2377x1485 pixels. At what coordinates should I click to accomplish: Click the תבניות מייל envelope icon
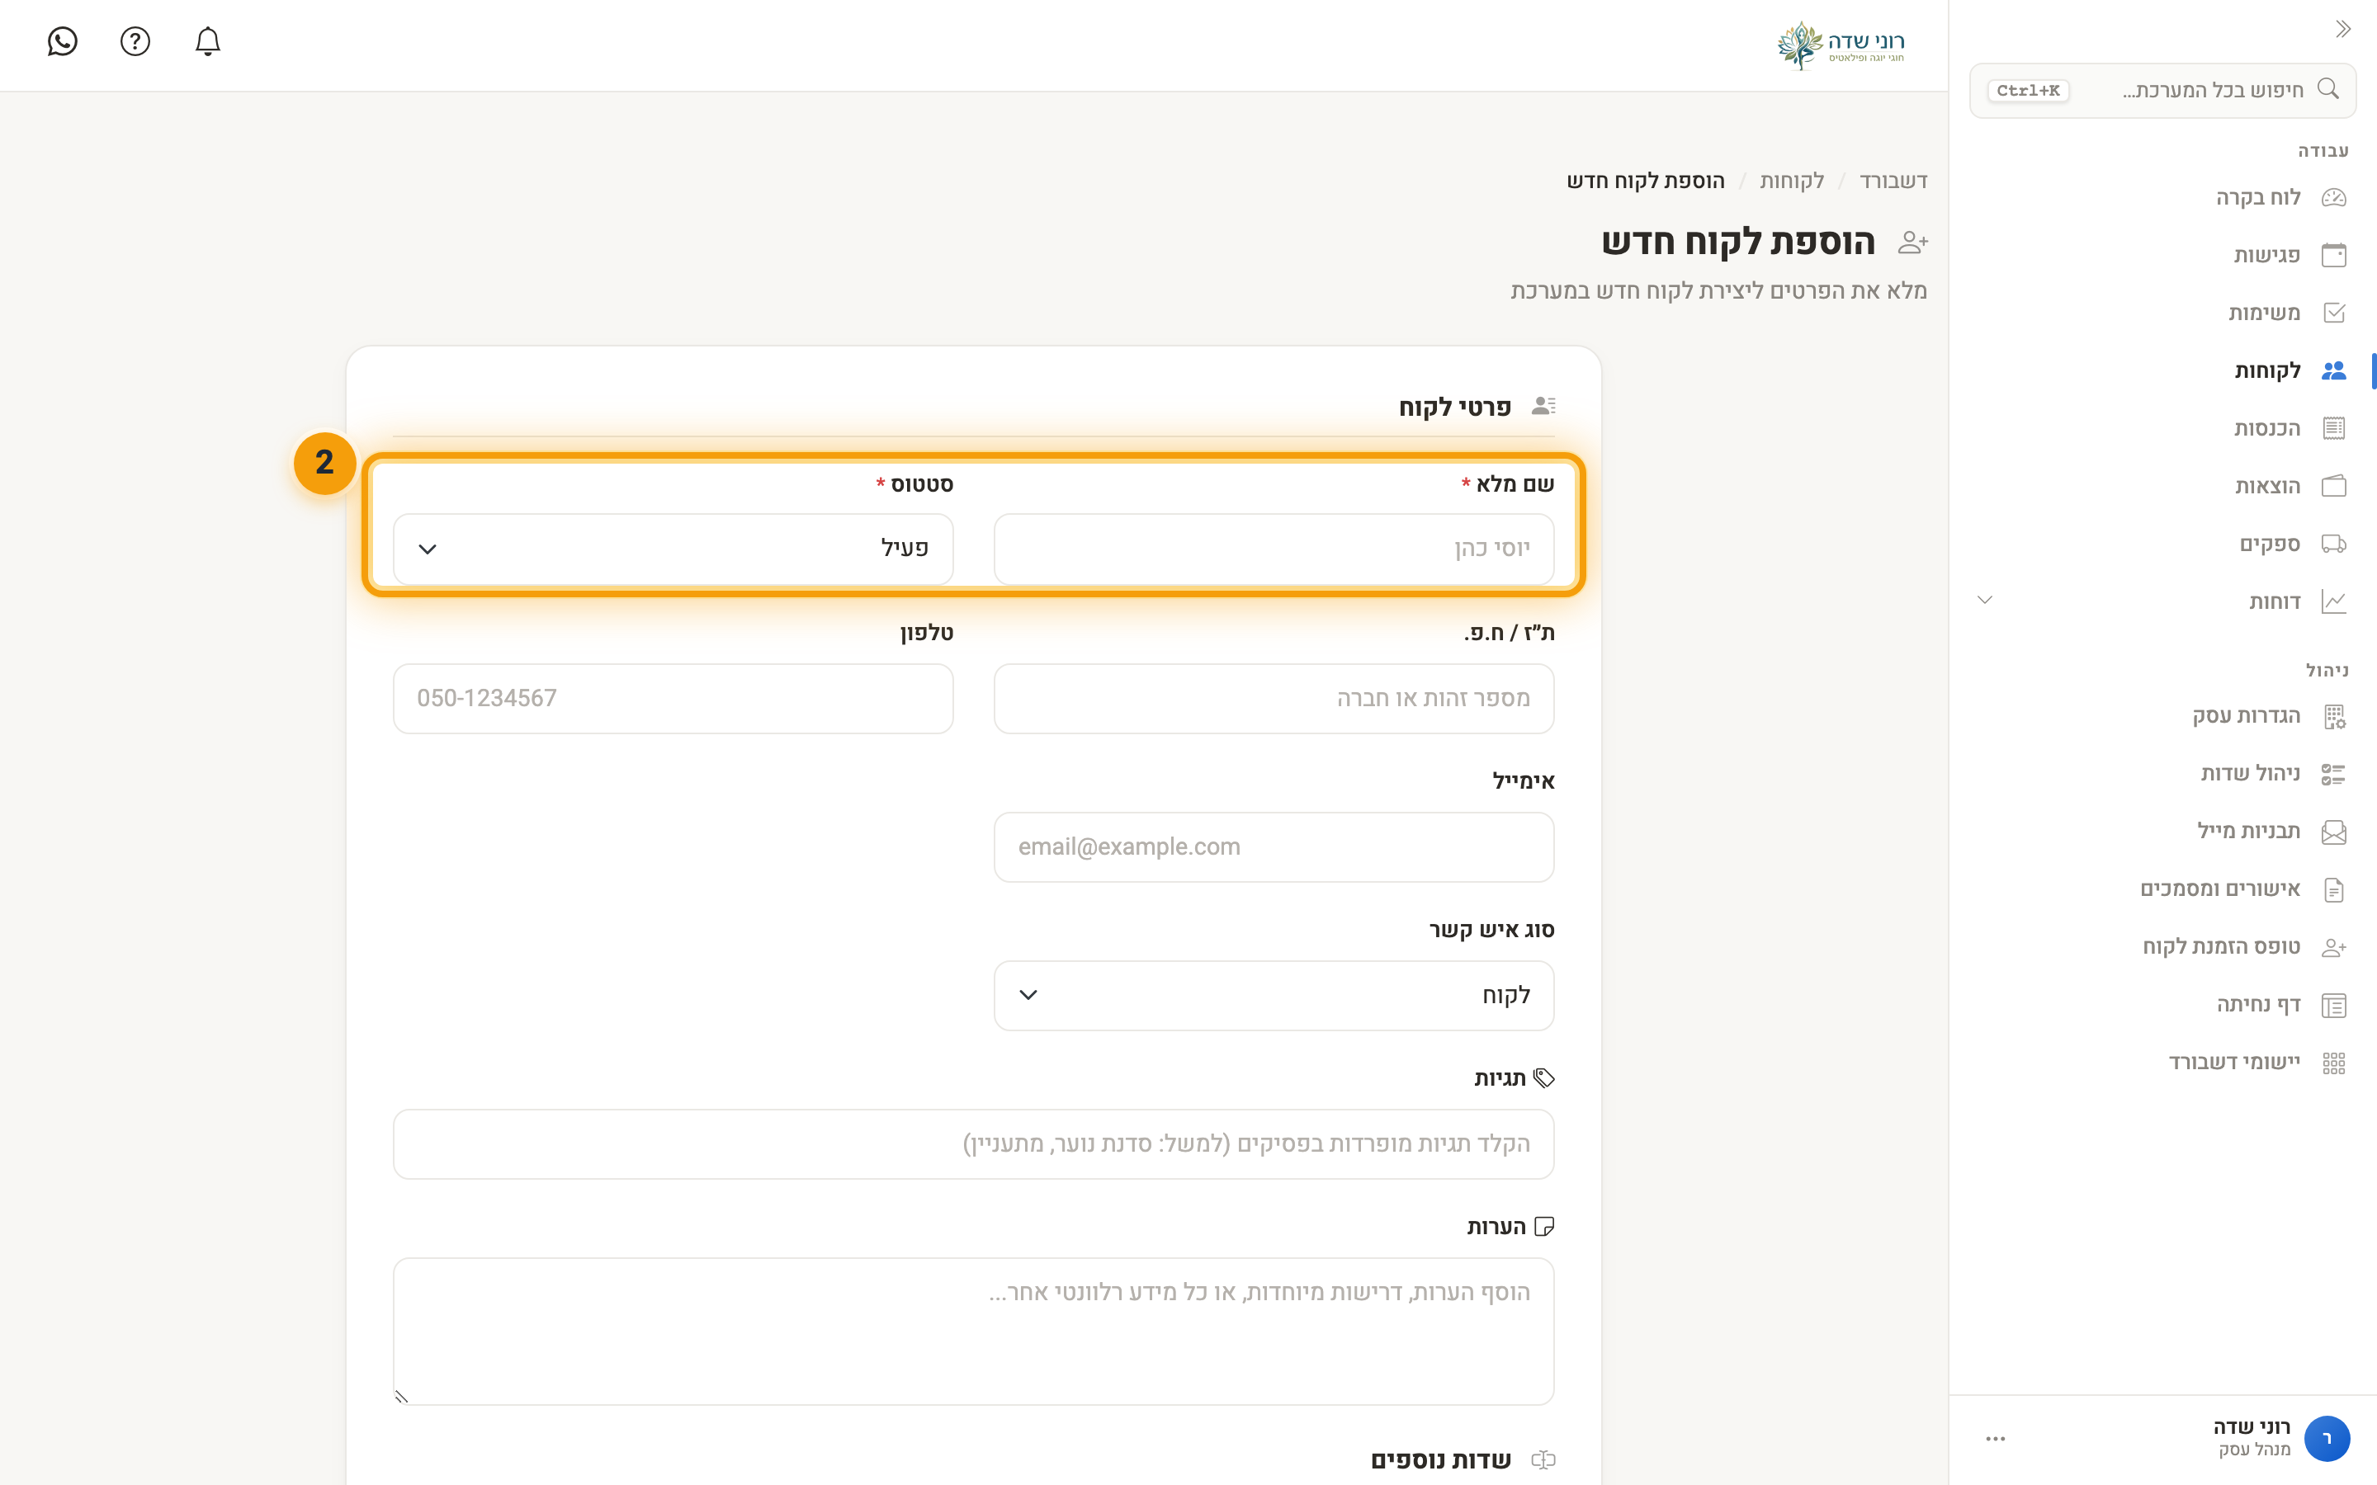point(2334,832)
